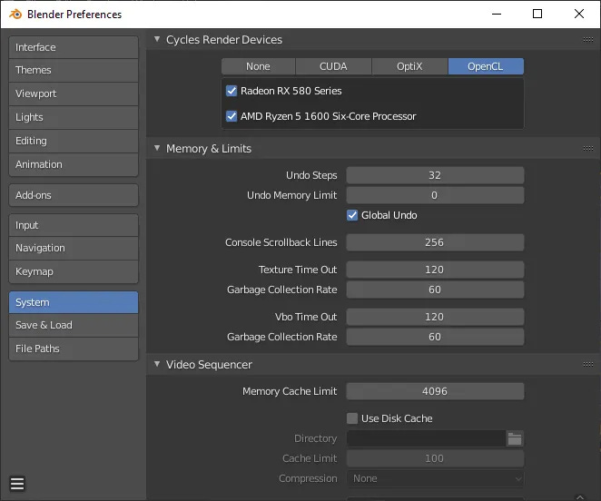Click the Blender logo in title bar
601x501 pixels.
(15, 15)
